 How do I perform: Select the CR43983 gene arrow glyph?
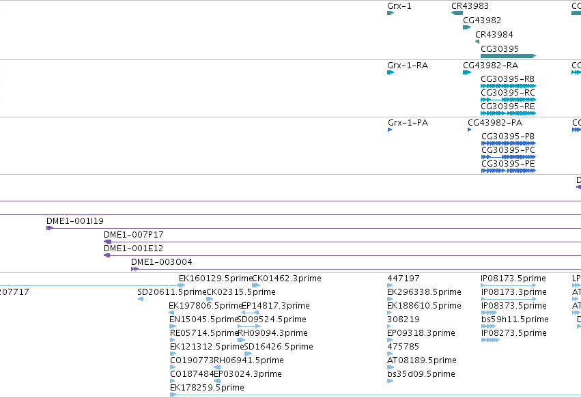point(457,13)
